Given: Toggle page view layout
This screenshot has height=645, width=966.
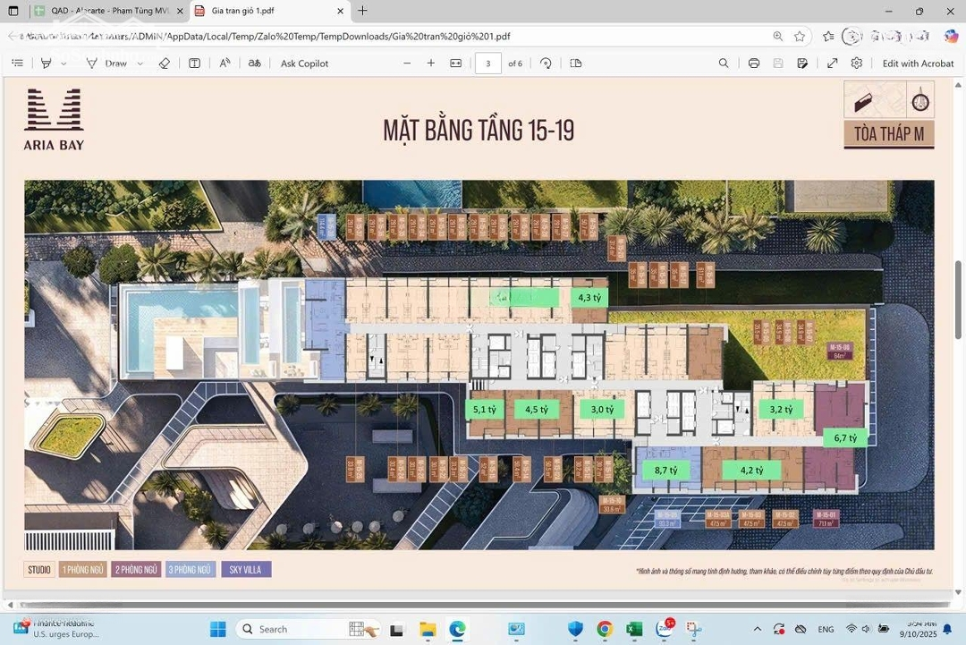Looking at the screenshot, I should click(x=576, y=64).
